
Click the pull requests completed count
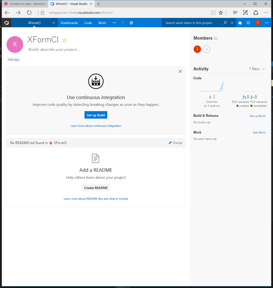[254, 97]
